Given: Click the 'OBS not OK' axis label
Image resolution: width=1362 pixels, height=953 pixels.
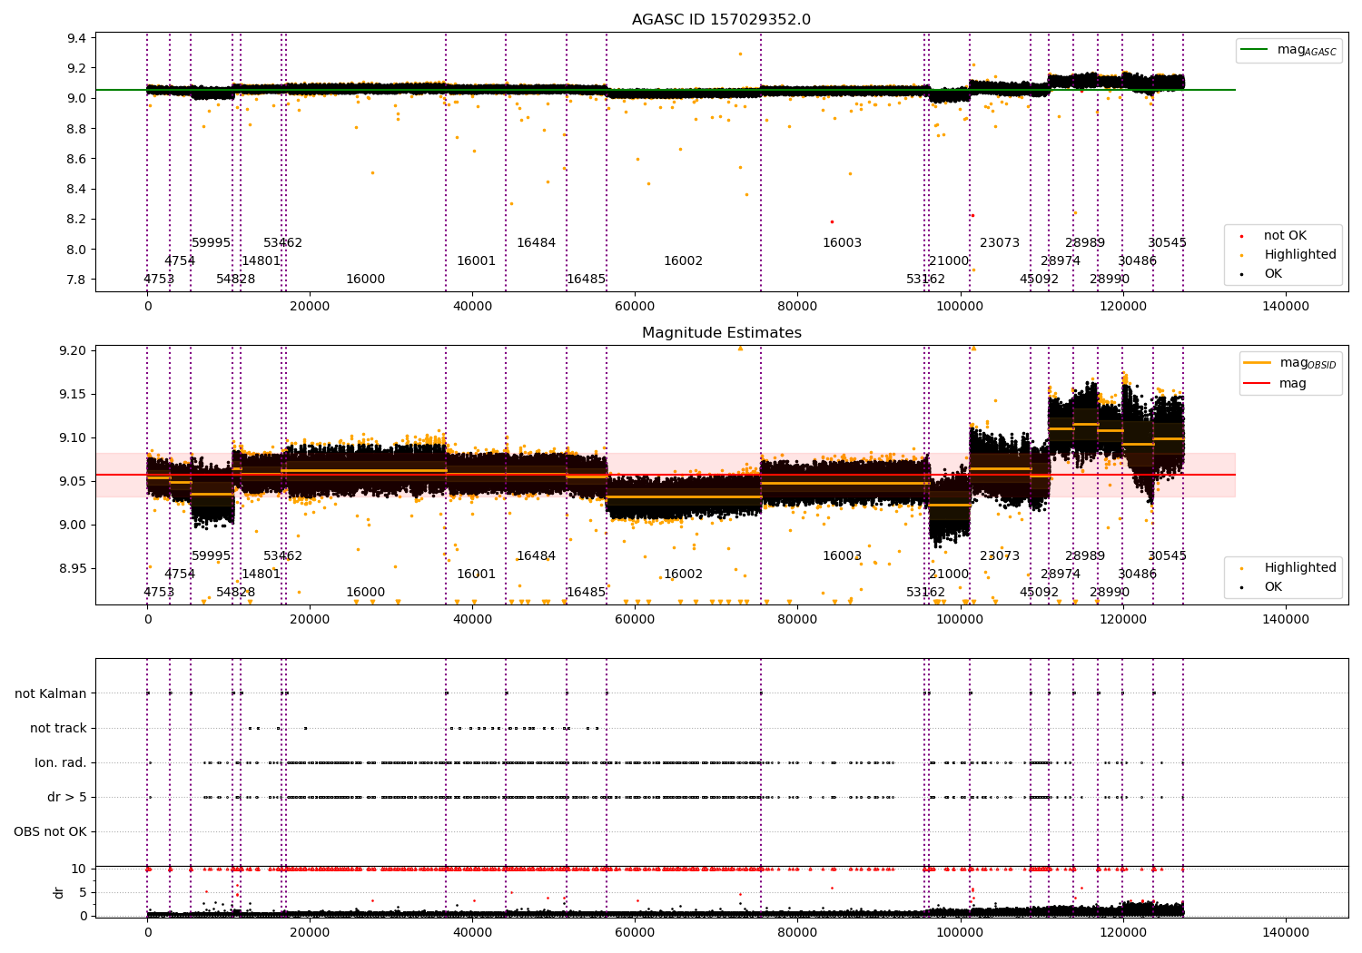Looking at the screenshot, I should click(51, 832).
